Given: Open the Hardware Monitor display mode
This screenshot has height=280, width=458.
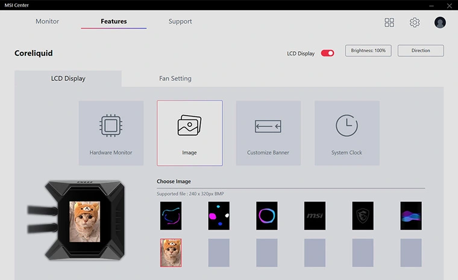Looking at the screenshot, I should 111,133.
